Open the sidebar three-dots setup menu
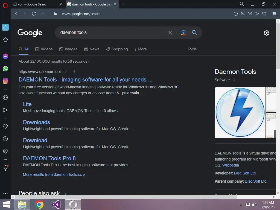This screenshot has height=210, width=280. click(5, 193)
